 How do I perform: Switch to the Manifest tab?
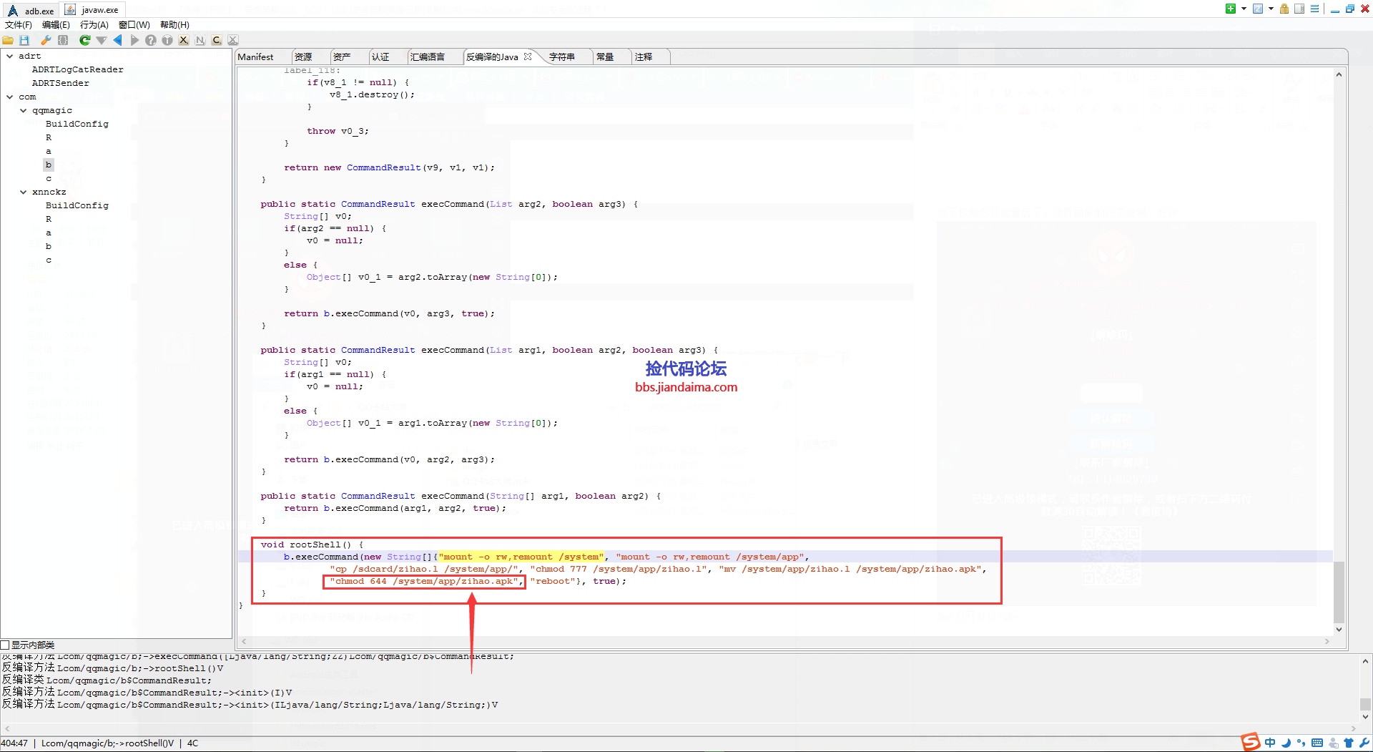click(255, 57)
